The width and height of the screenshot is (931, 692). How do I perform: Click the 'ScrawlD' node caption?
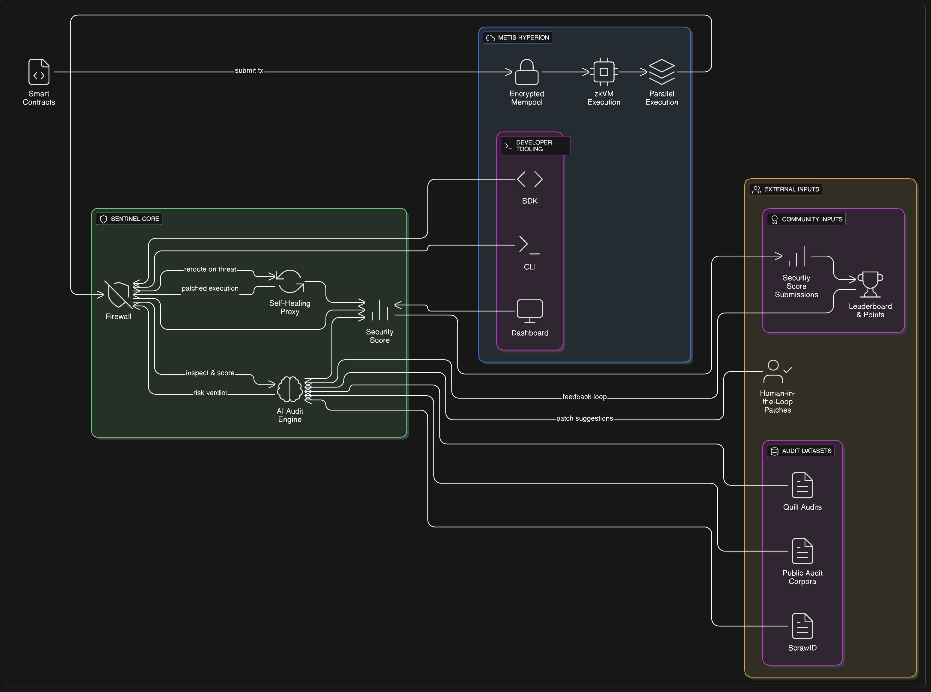802,648
